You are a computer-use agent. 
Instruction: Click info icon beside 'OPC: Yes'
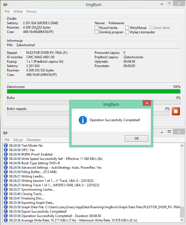pos(6,150)
